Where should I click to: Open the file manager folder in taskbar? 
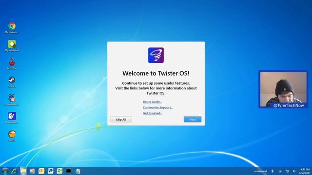coord(23,171)
